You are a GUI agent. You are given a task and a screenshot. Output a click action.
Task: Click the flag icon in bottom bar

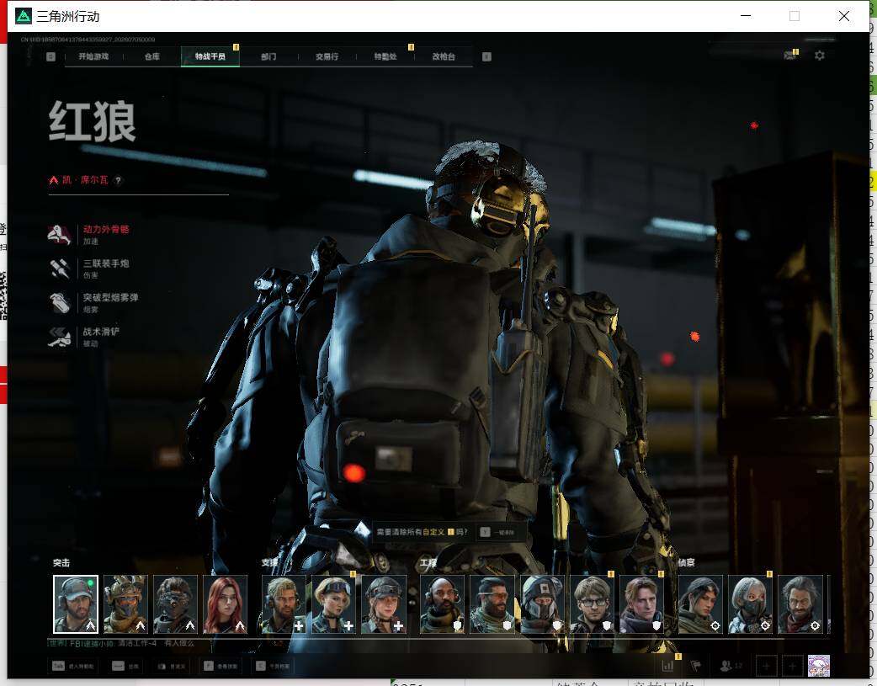(x=696, y=666)
